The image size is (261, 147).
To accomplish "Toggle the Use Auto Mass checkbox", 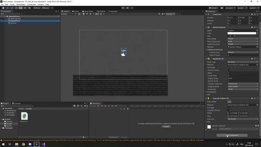I will point(228,70).
